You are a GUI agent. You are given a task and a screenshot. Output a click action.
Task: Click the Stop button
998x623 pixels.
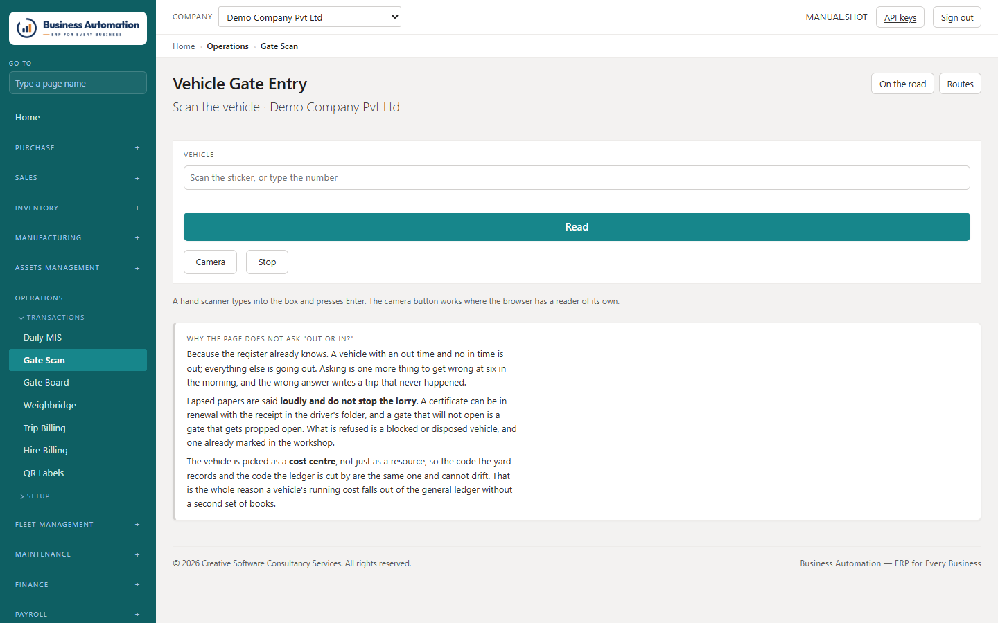tap(267, 262)
